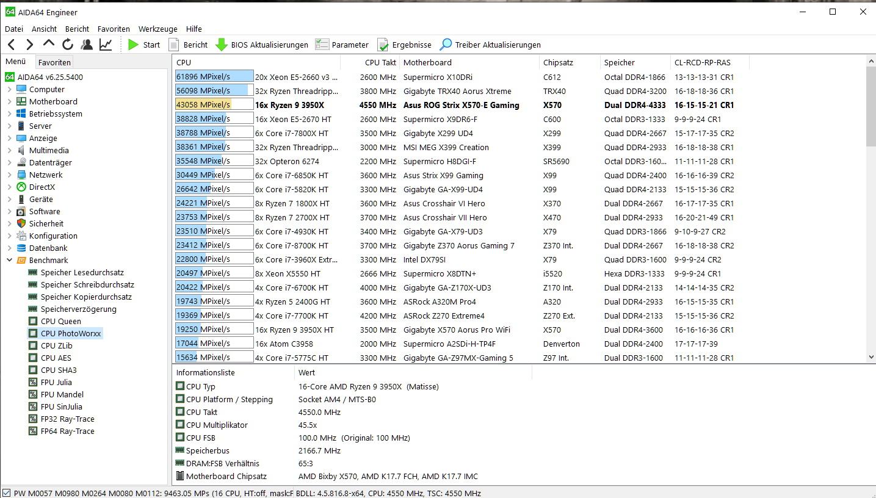Screen dimensions: 876x498
Task: Click Treiber Aktualisierungen in the toolbar
Action: click(x=490, y=45)
